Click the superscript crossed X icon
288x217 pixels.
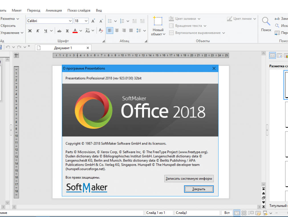click(67, 31)
